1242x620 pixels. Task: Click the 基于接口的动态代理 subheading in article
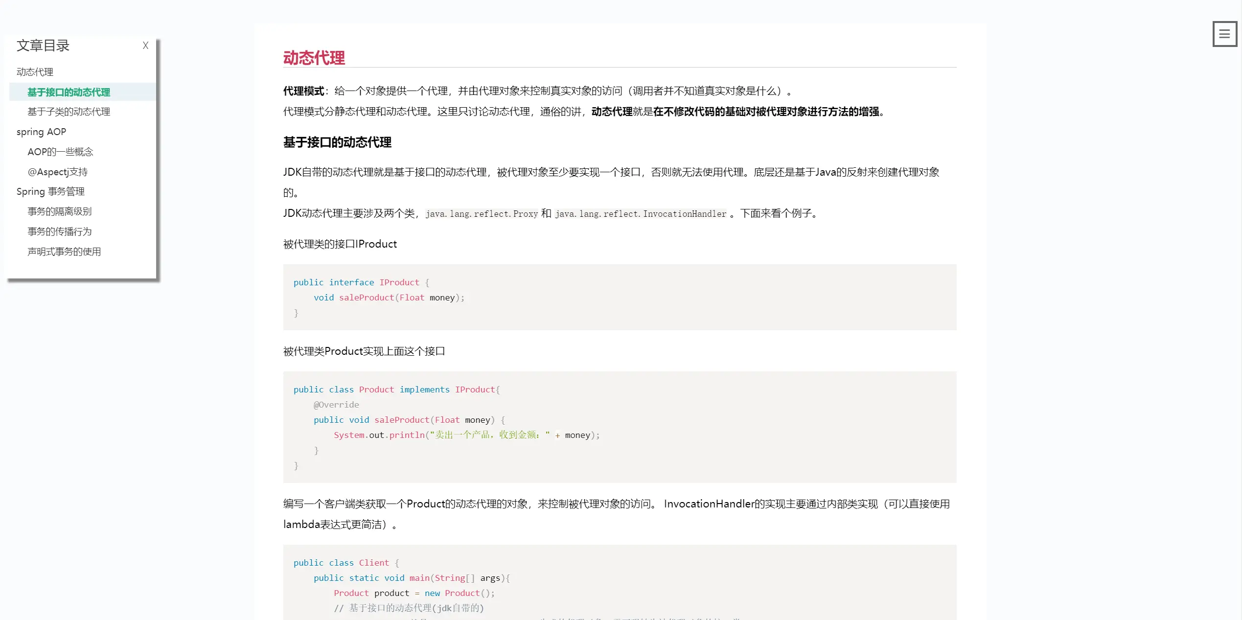[337, 142]
